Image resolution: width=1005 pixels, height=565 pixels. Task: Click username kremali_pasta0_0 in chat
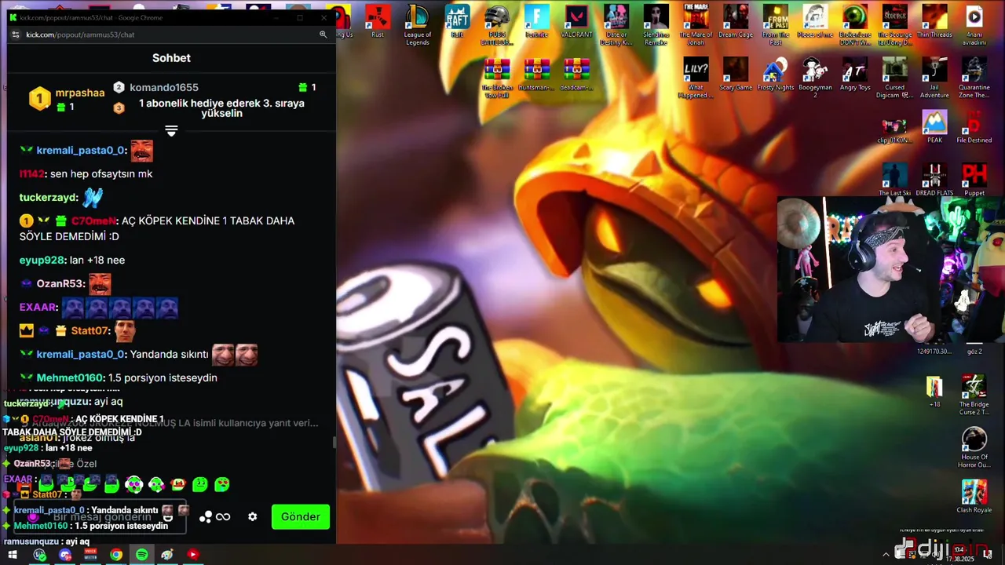click(x=81, y=150)
